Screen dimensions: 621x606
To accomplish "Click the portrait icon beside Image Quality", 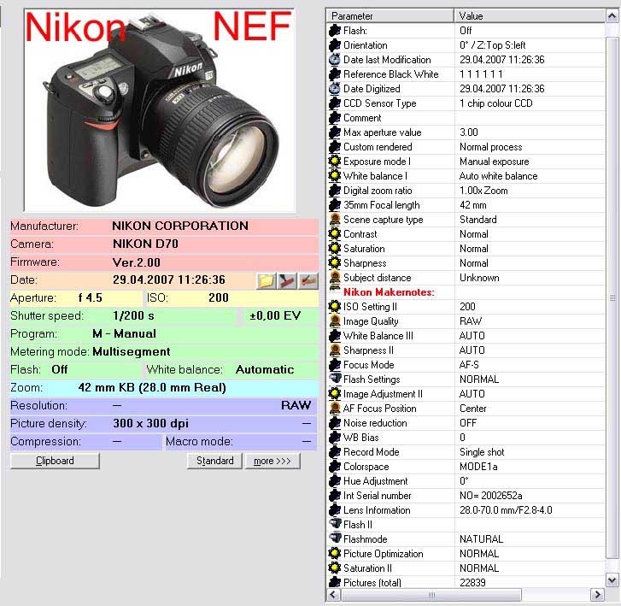I will pyautogui.click(x=335, y=321).
